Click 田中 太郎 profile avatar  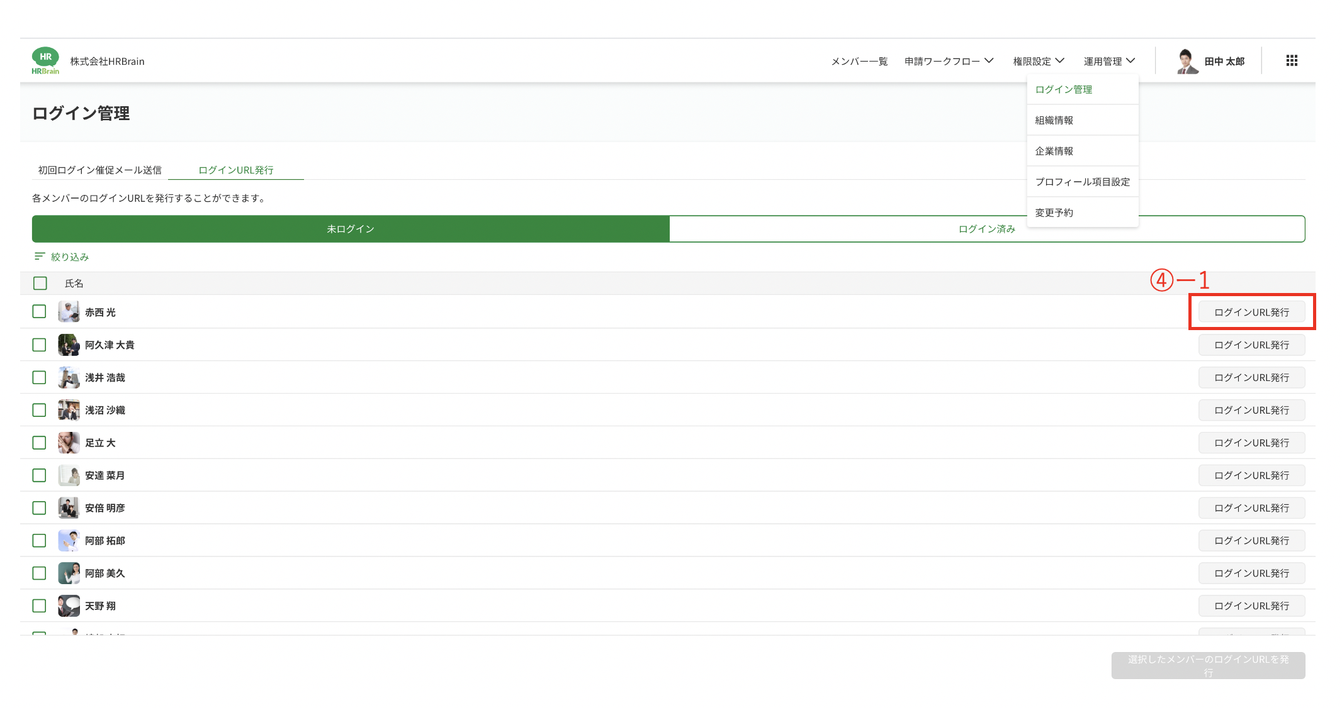(x=1187, y=61)
